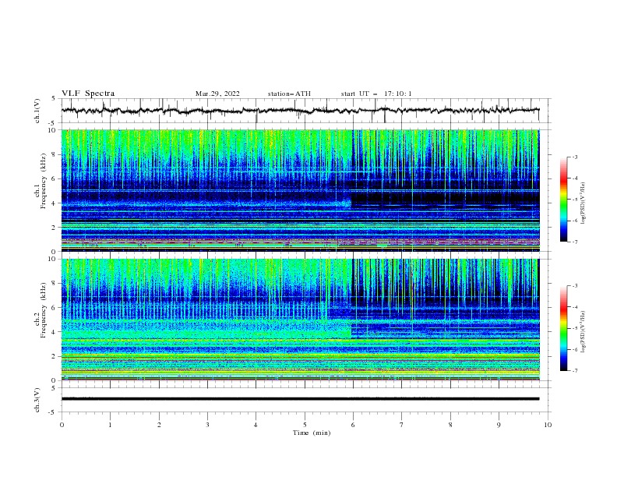This screenshot has height=477, width=617.
Task: Click time axis tick label "2"
Action: (x=159, y=425)
